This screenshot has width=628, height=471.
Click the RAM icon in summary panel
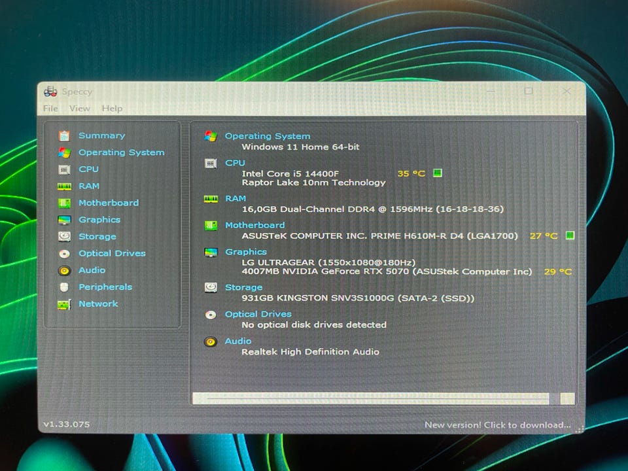click(211, 199)
